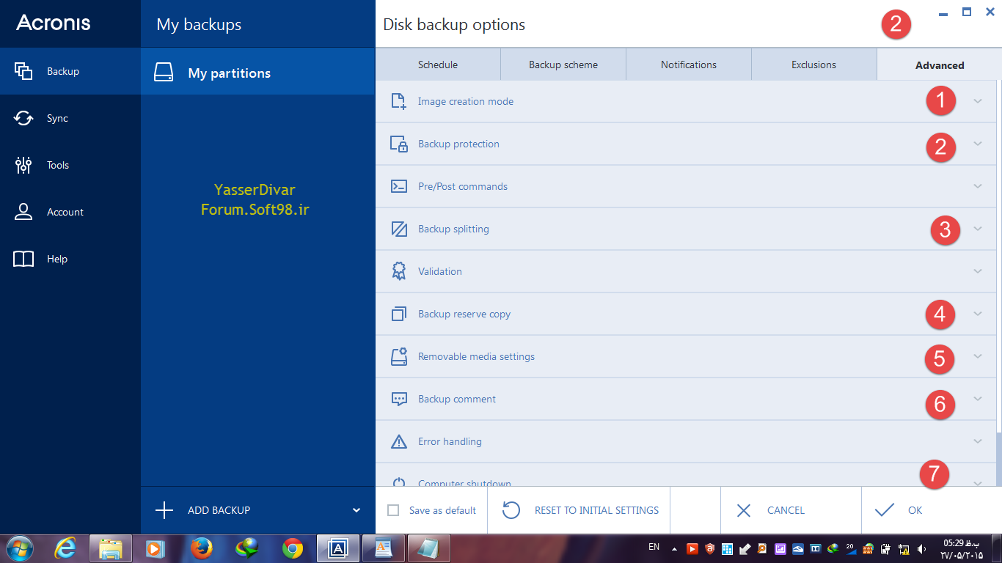1002x563 pixels.
Task: Expand the Pre/Post commands section chevron
Action: (978, 186)
